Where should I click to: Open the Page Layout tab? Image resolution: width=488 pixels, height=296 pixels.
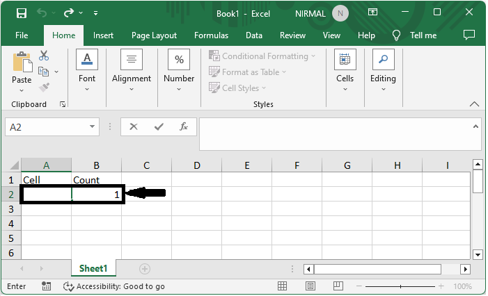(154, 35)
